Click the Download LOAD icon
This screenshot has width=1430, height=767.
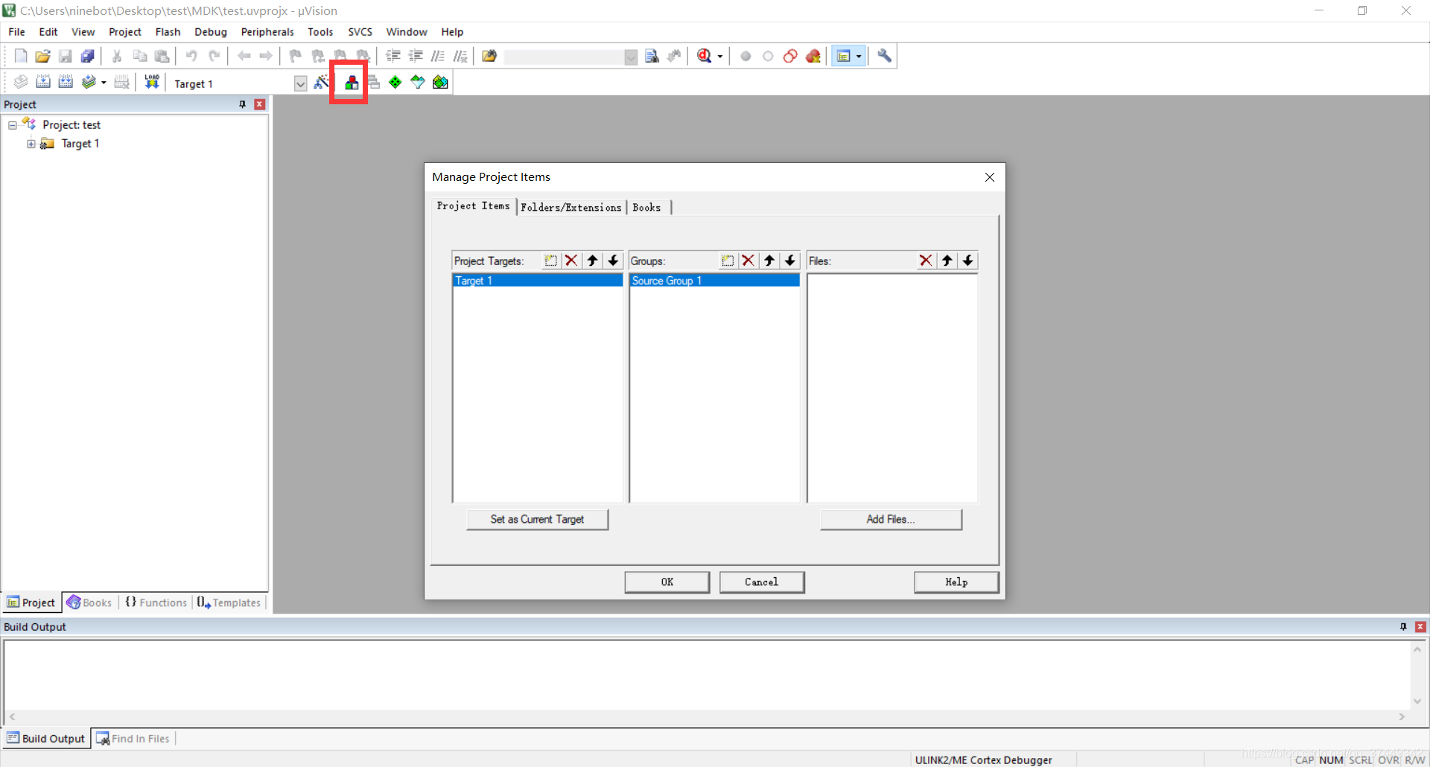click(152, 82)
